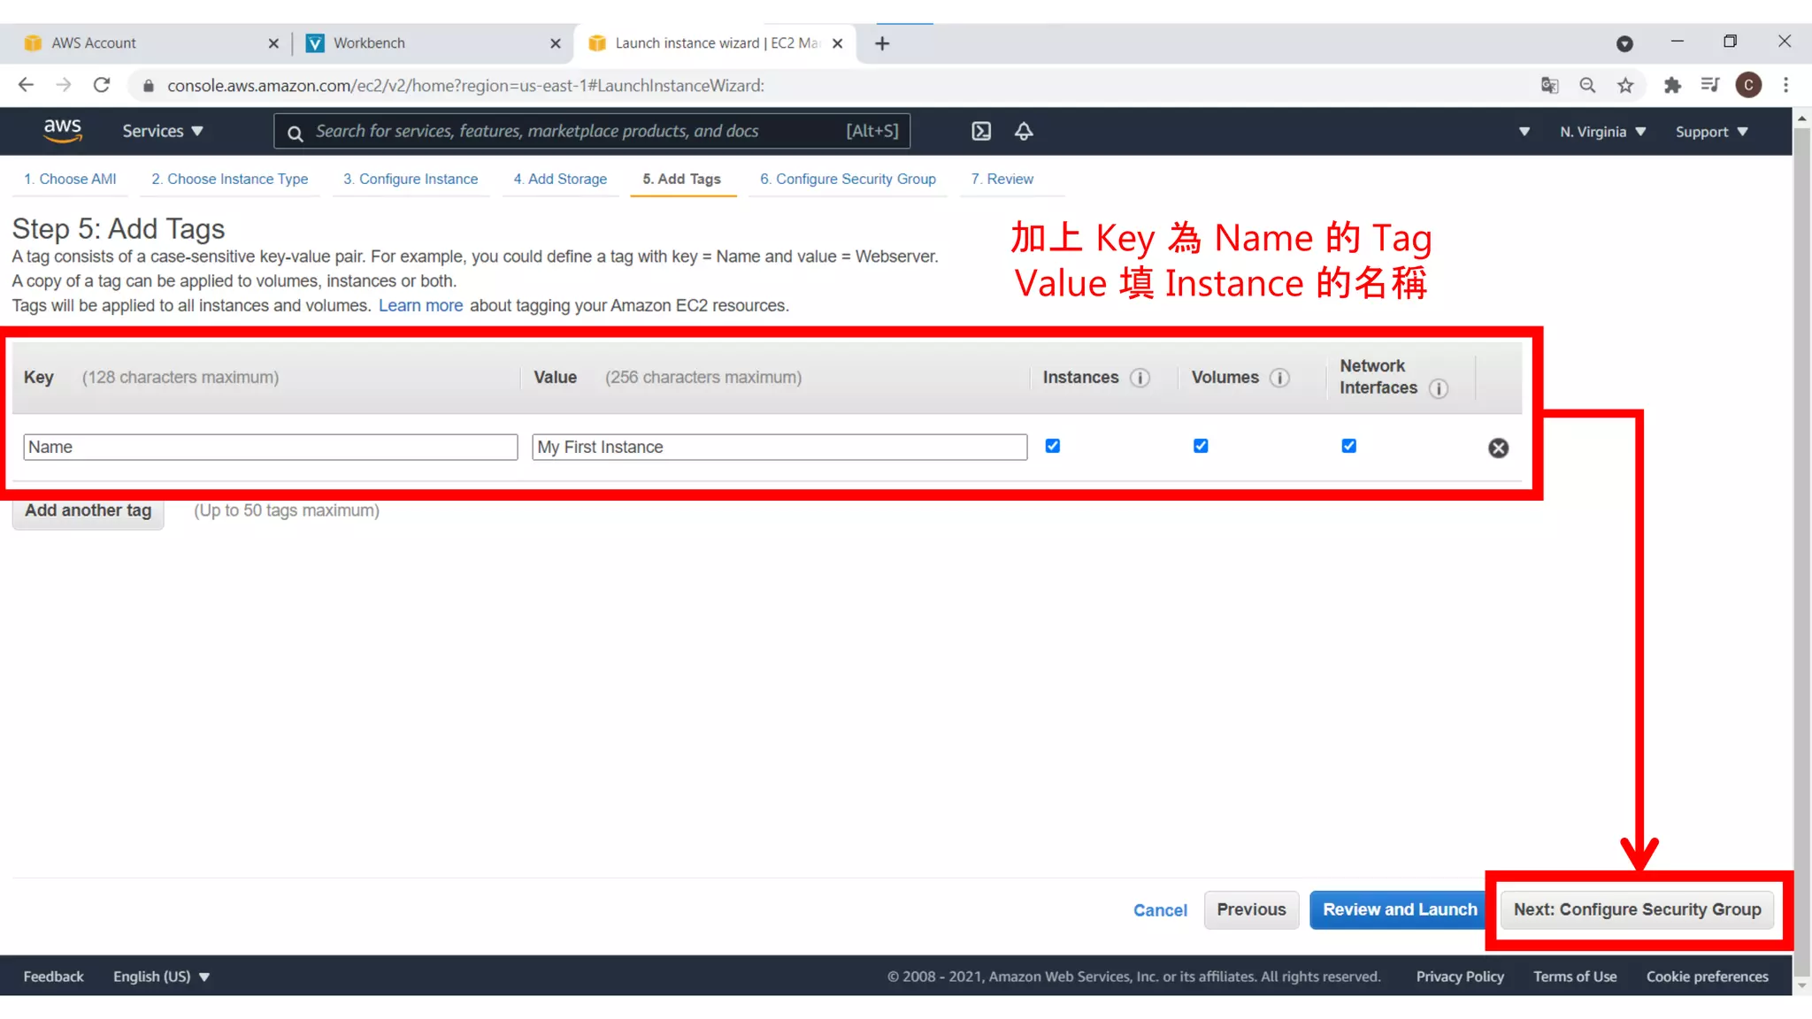Expand the Support menu
Image resolution: width=1812 pixels, height=1019 pixels.
coord(1711,132)
